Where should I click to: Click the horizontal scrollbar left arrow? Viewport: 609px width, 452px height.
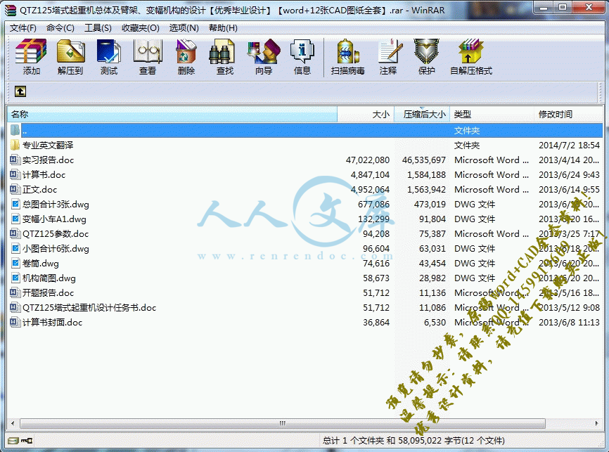13,423
